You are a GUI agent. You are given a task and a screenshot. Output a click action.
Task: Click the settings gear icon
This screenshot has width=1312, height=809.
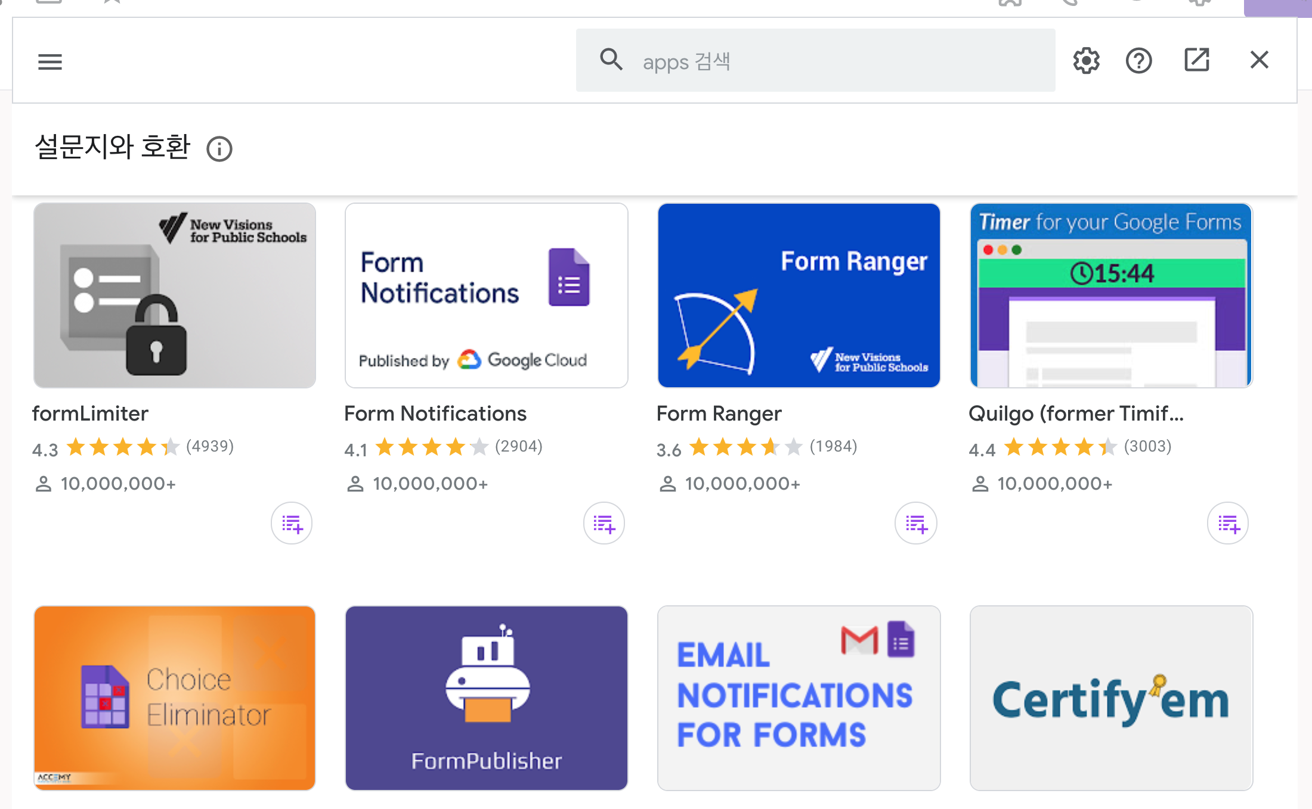[1086, 61]
